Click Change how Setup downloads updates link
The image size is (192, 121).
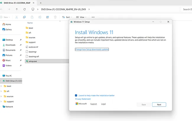click(92, 49)
